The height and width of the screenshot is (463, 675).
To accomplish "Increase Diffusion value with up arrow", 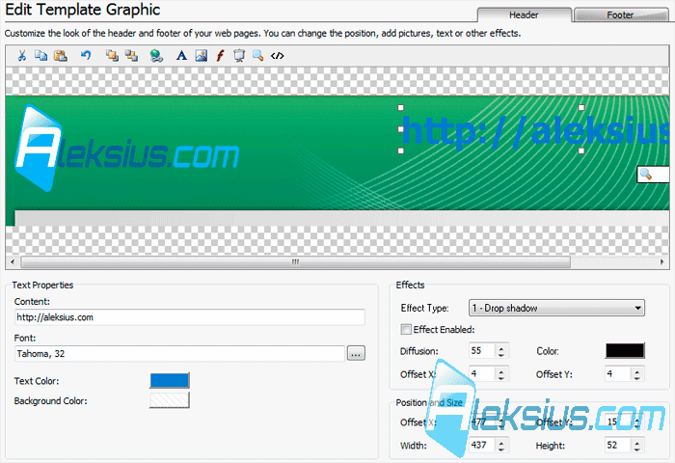I will [501, 347].
